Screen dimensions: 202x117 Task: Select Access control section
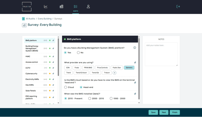tap(40, 62)
